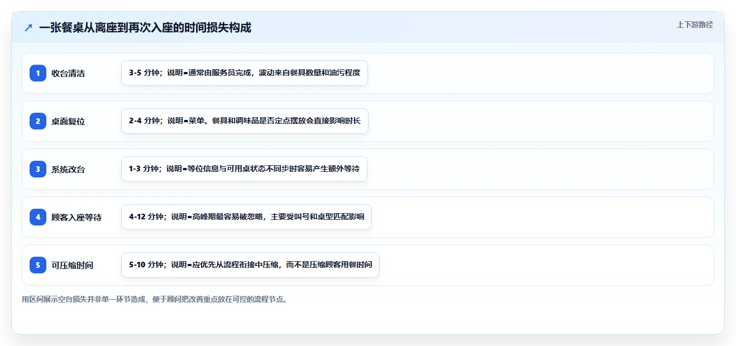Click the 1-3 分钟 description box
Image resolution: width=736 pixels, height=346 pixels.
click(x=244, y=169)
